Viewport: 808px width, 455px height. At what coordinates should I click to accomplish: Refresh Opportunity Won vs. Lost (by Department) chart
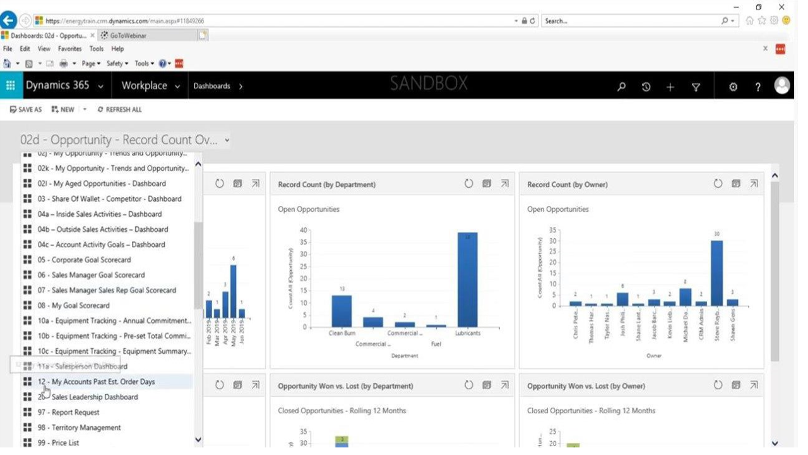point(468,385)
